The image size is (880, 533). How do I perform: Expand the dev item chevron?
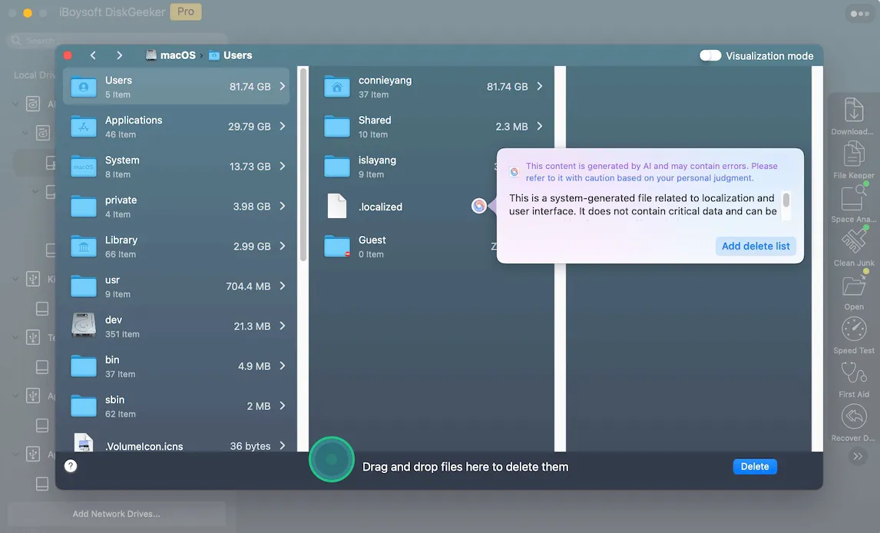[x=283, y=326]
